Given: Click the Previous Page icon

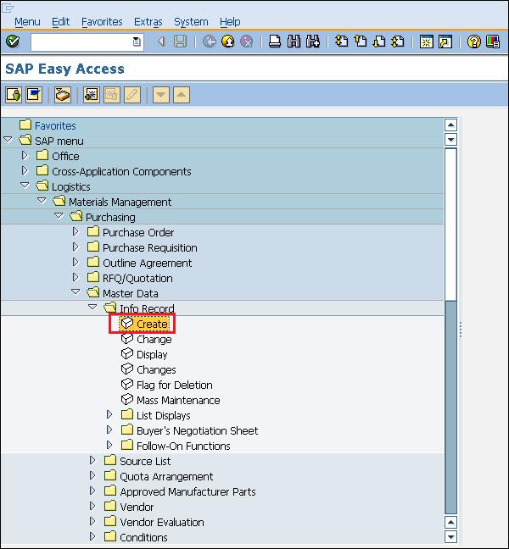Looking at the screenshot, I should 360,42.
